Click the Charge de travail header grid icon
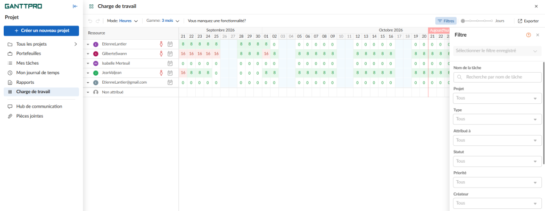Viewport: 545px width, 211px height. click(92, 6)
